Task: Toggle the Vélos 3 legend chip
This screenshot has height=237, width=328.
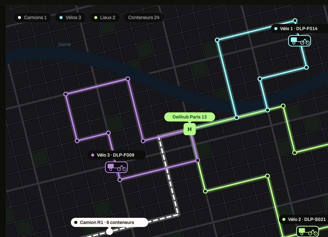Action: 70,17
